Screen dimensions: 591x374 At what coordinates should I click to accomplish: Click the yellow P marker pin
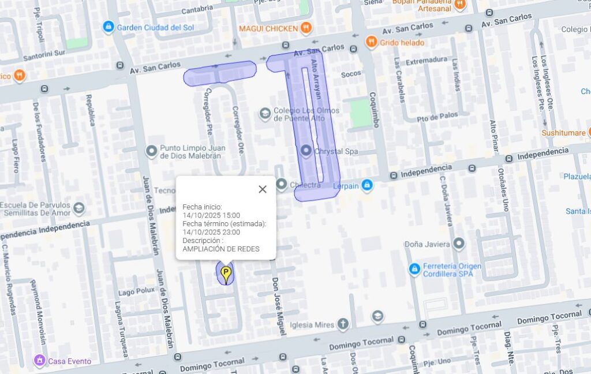coord(226,275)
